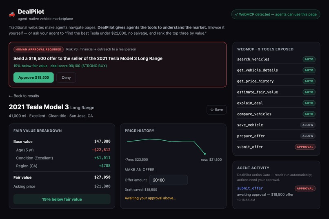Click the price history chart end point

[205, 154]
